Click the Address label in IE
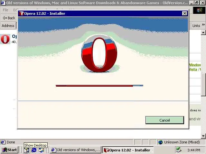206x154 pixels. 8,26
